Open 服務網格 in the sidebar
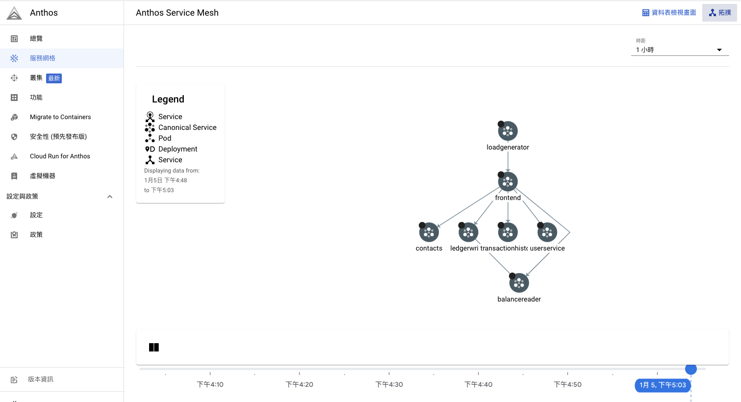 (43, 58)
